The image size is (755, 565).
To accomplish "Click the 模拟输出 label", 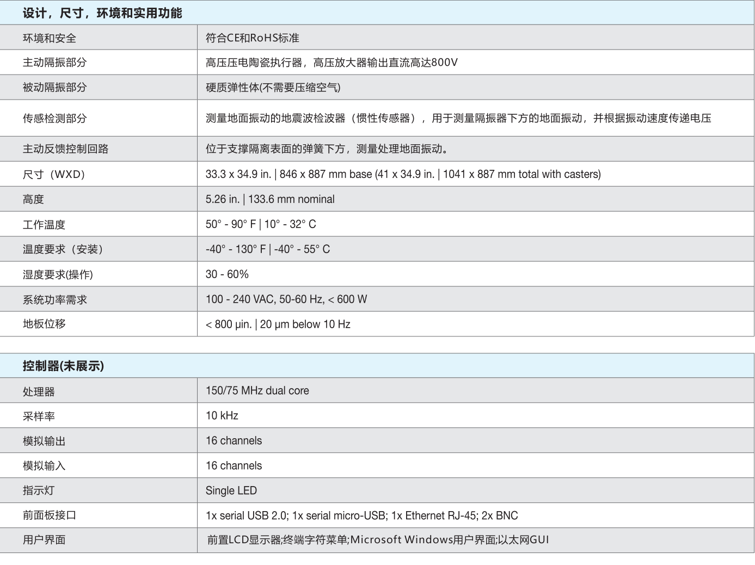I will click(44, 441).
